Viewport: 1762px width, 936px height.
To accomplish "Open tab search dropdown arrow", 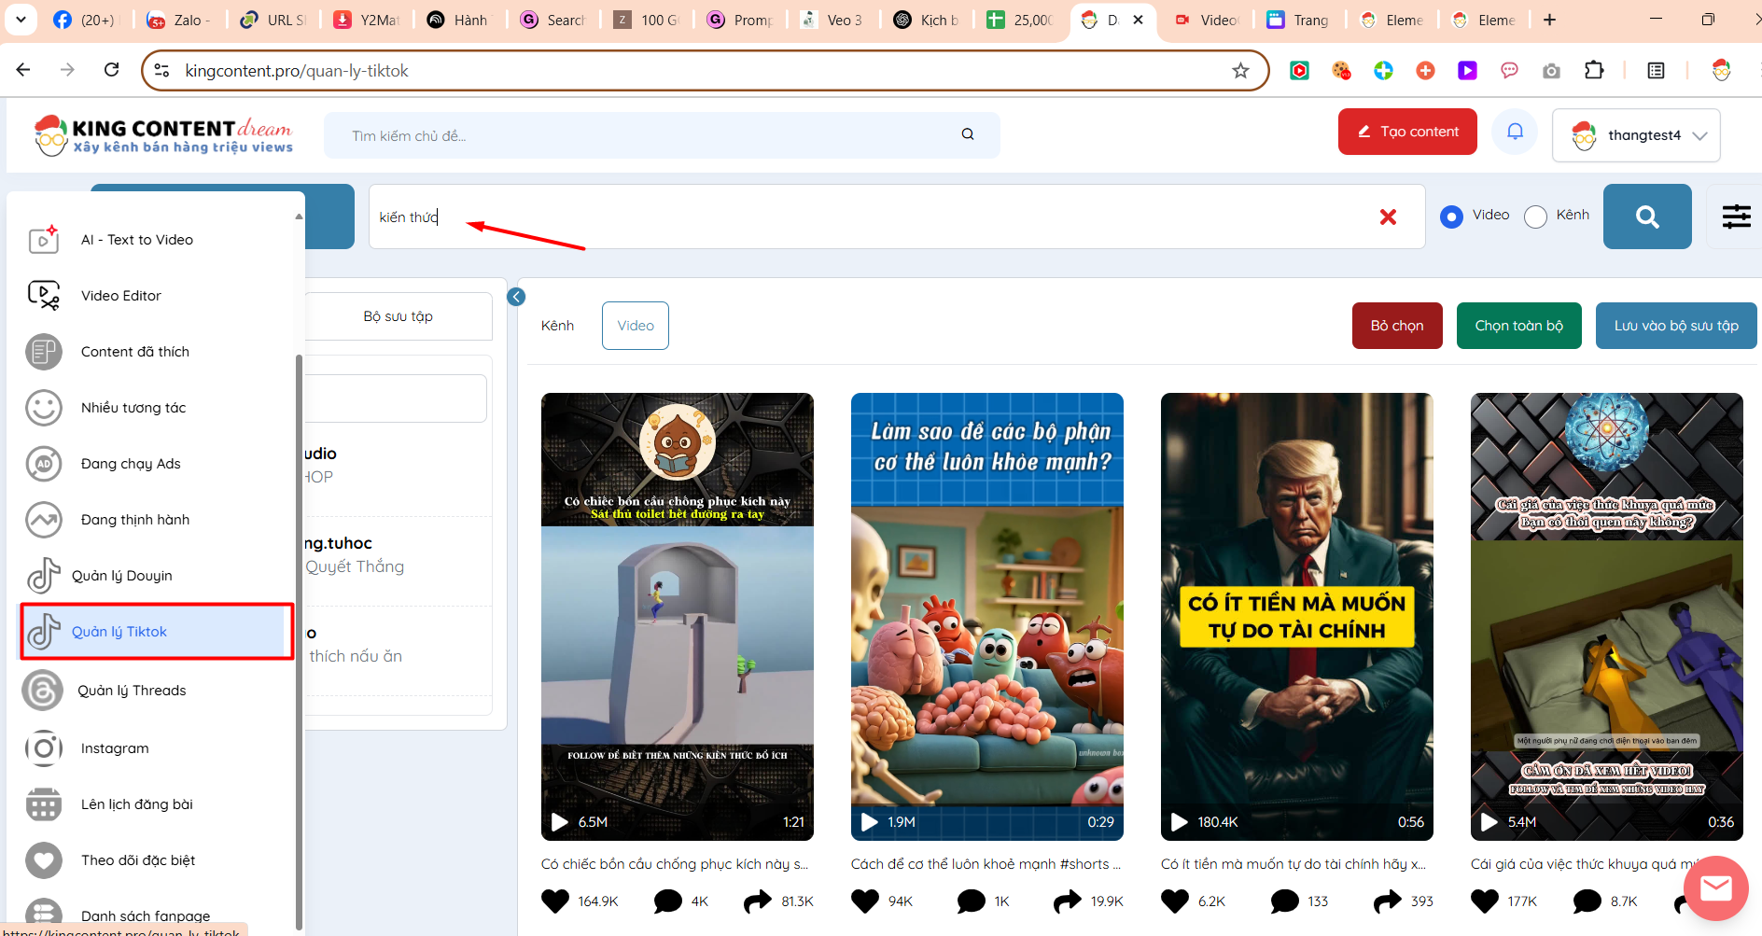I will (21, 19).
